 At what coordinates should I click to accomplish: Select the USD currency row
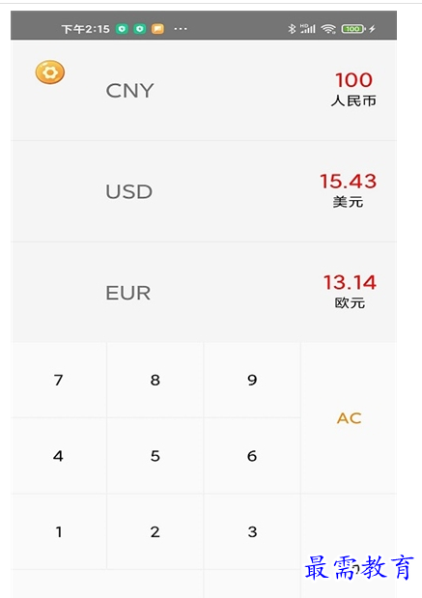tap(204, 191)
